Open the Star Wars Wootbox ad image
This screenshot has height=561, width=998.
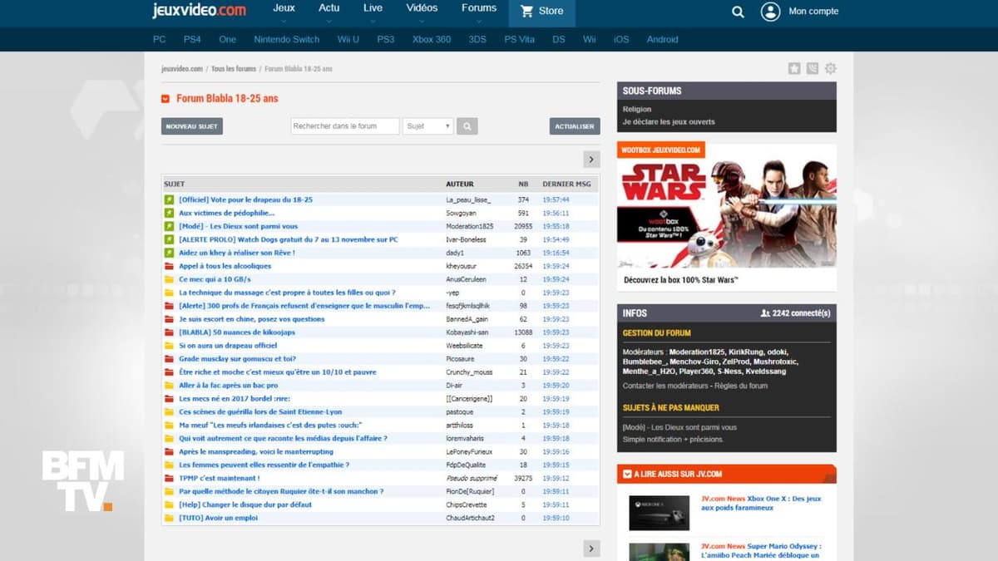(x=726, y=205)
